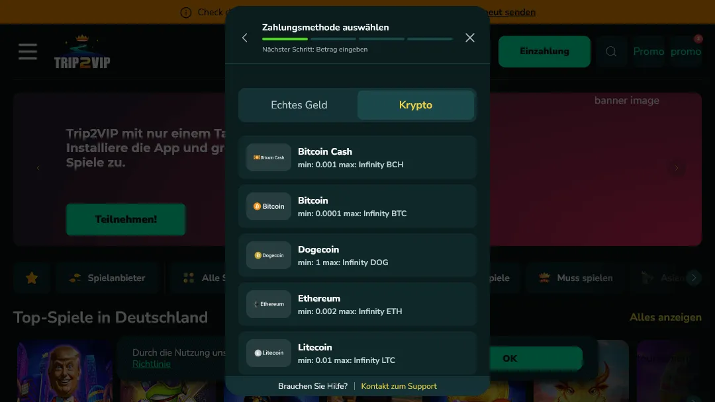The width and height of the screenshot is (715, 402).
Task: Open the favorites star category
Action: [x=32, y=278]
